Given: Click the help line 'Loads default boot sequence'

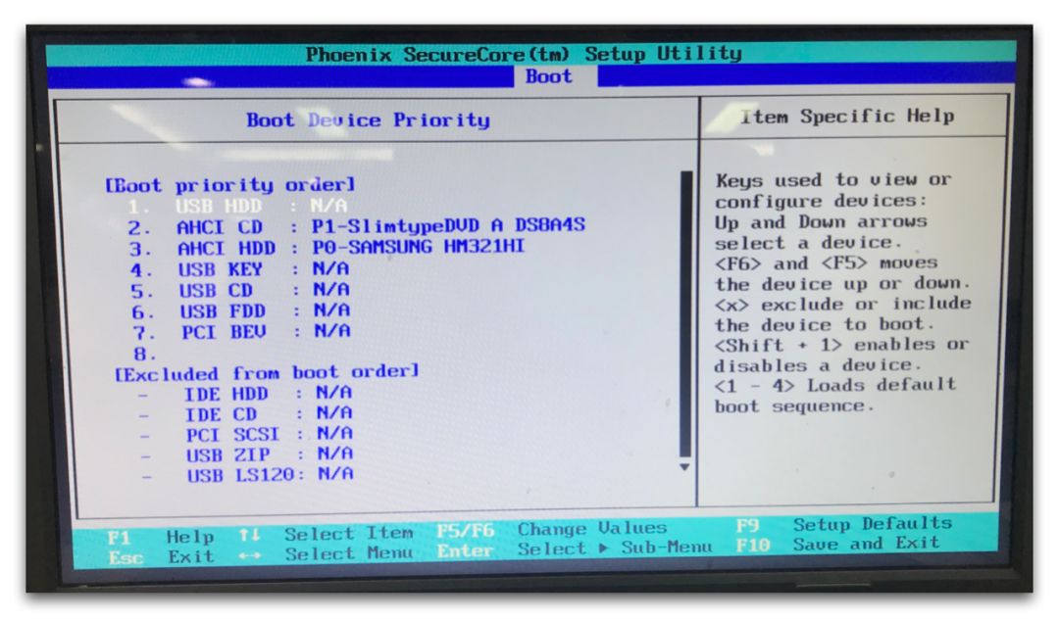Looking at the screenshot, I should [835, 396].
